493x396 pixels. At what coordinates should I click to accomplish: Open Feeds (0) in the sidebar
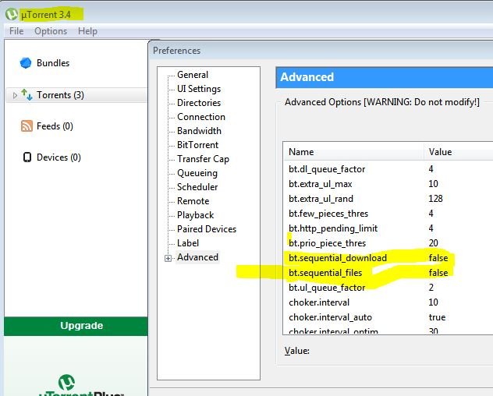point(55,126)
